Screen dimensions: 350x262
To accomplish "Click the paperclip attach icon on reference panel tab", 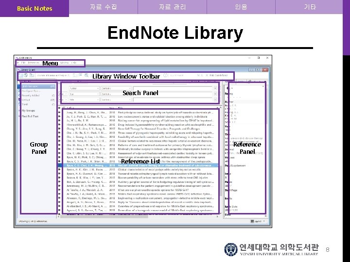I will click(250, 82).
